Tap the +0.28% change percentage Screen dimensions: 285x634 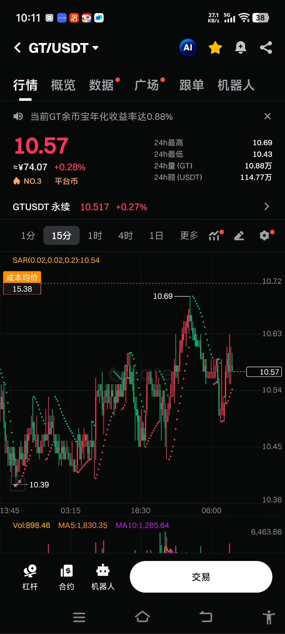pos(70,167)
